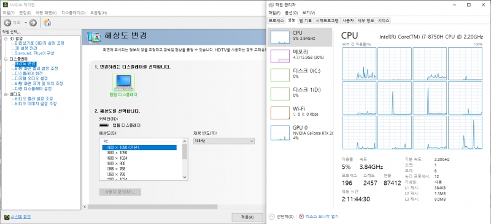Click the resolution list scroll-down arrow
Viewport: 491px width, 224px height.
[x=185, y=177]
